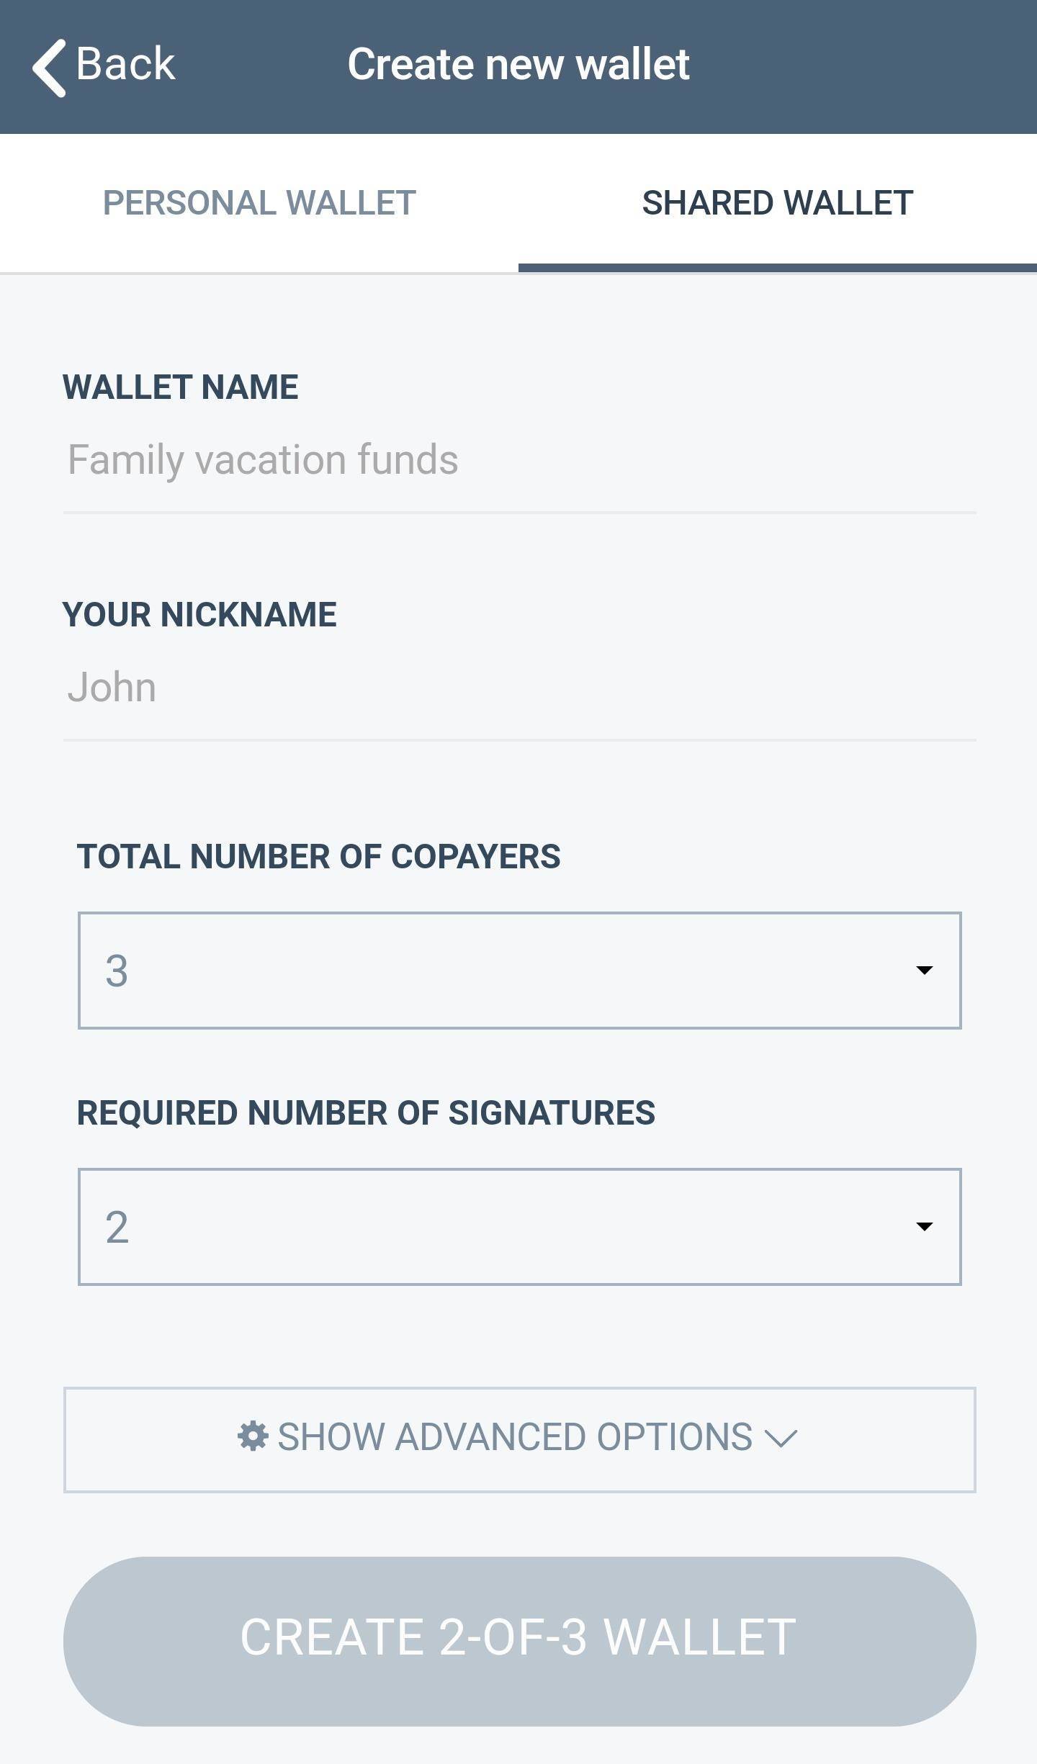Select the Shared Wallet tab

tap(777, 203)
